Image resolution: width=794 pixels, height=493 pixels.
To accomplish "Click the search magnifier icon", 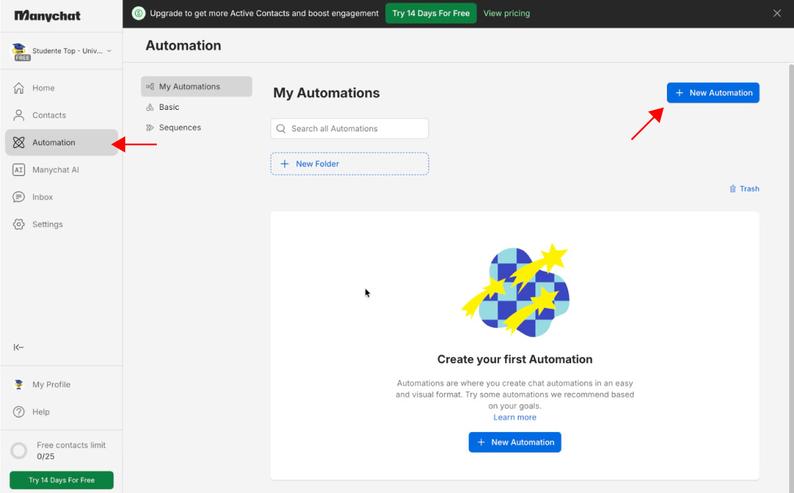I will pyautogui.click(x=281, y=129).
